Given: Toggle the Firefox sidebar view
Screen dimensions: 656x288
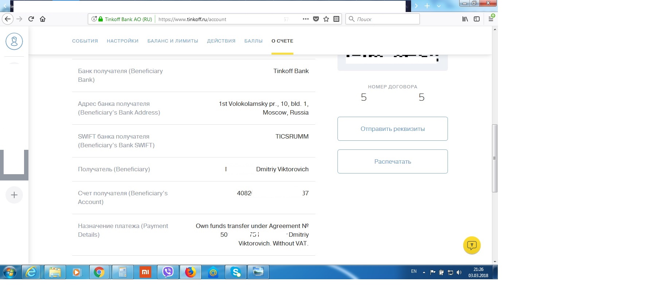Looking at the screenshot, I should (x=477, y=19).
